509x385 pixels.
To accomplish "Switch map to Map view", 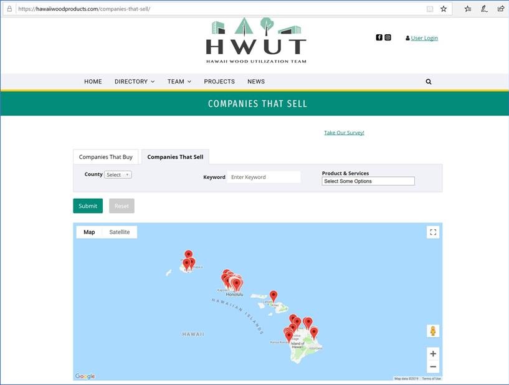I will coord(89,232).
